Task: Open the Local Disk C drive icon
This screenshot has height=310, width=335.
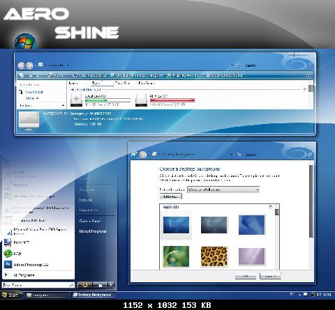Action: pos(76,100)
